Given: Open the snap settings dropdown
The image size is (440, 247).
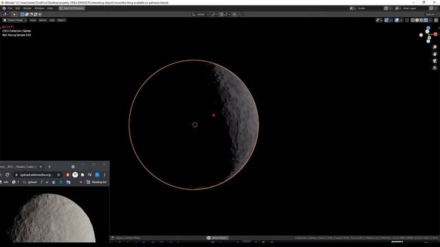Looking at the screenshot, I should point(227,14).
